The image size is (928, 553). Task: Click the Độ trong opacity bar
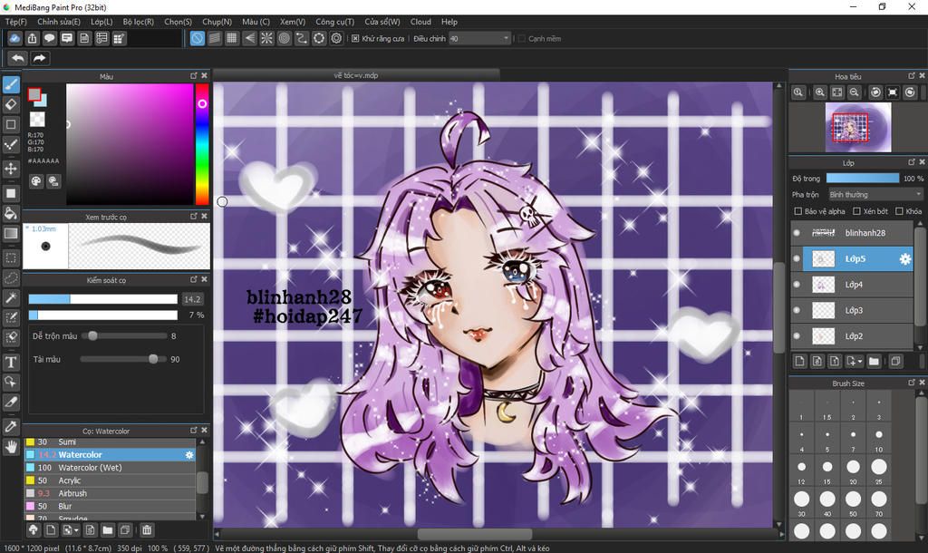coord(863,179)
